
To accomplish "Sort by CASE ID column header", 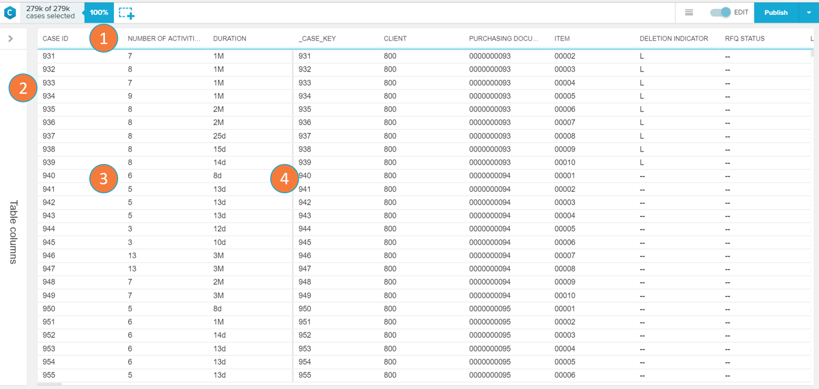I will [x=56, y=39].
